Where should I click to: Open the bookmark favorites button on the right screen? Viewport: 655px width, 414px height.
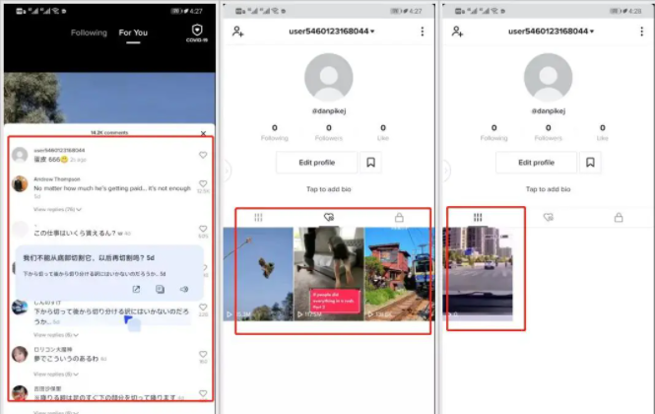point(590,163)
